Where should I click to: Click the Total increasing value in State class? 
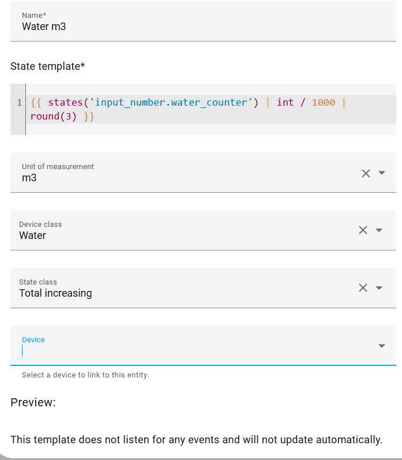55,293
